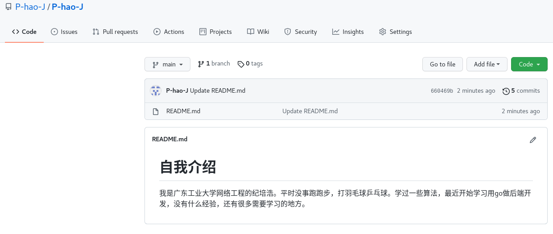View the Insights tab
Image resolution: width=553 pixels, height=234 pixels.
point(348,32)
